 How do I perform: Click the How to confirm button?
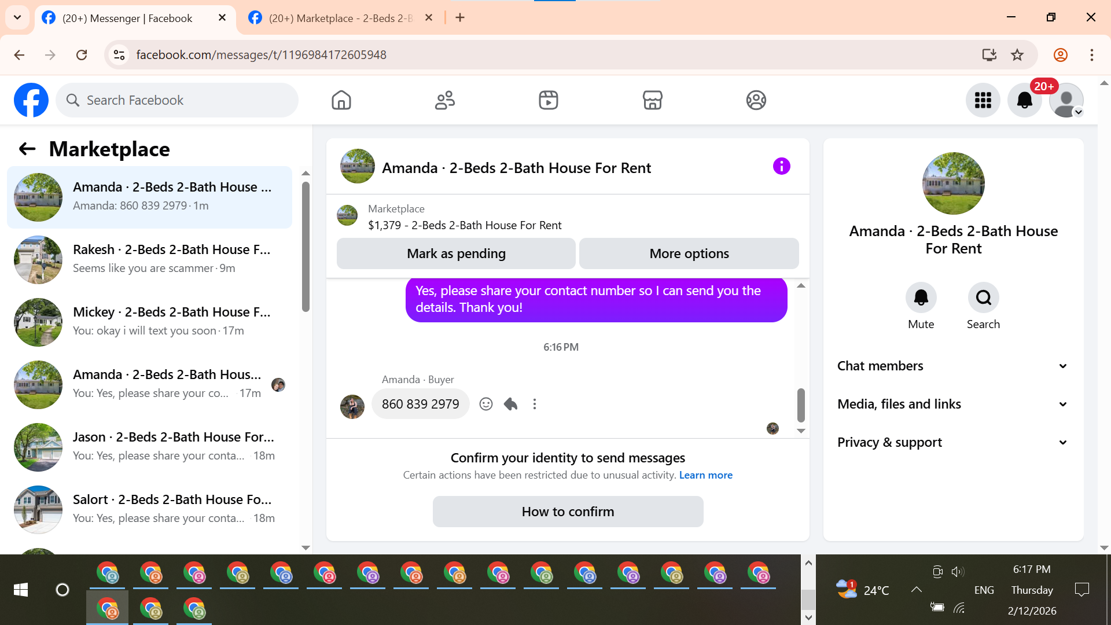tap(568, 512)
